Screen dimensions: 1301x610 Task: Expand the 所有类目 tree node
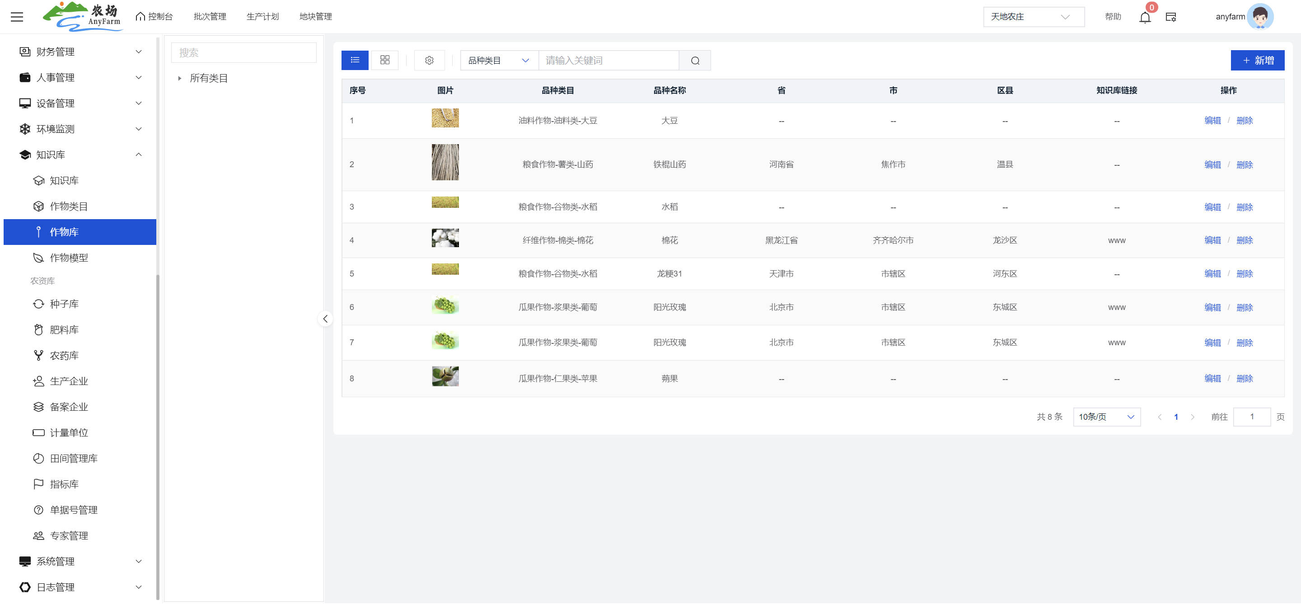coord(179,78)
